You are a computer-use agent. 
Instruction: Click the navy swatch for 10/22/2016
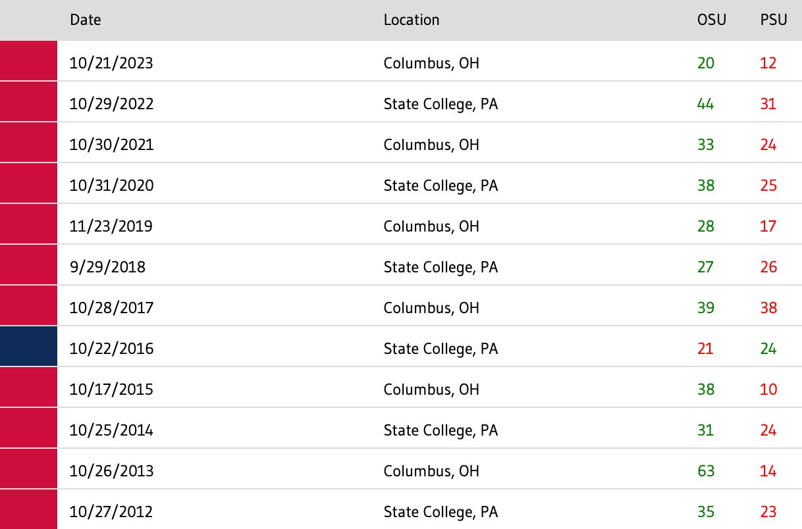[x=28, y=348]
